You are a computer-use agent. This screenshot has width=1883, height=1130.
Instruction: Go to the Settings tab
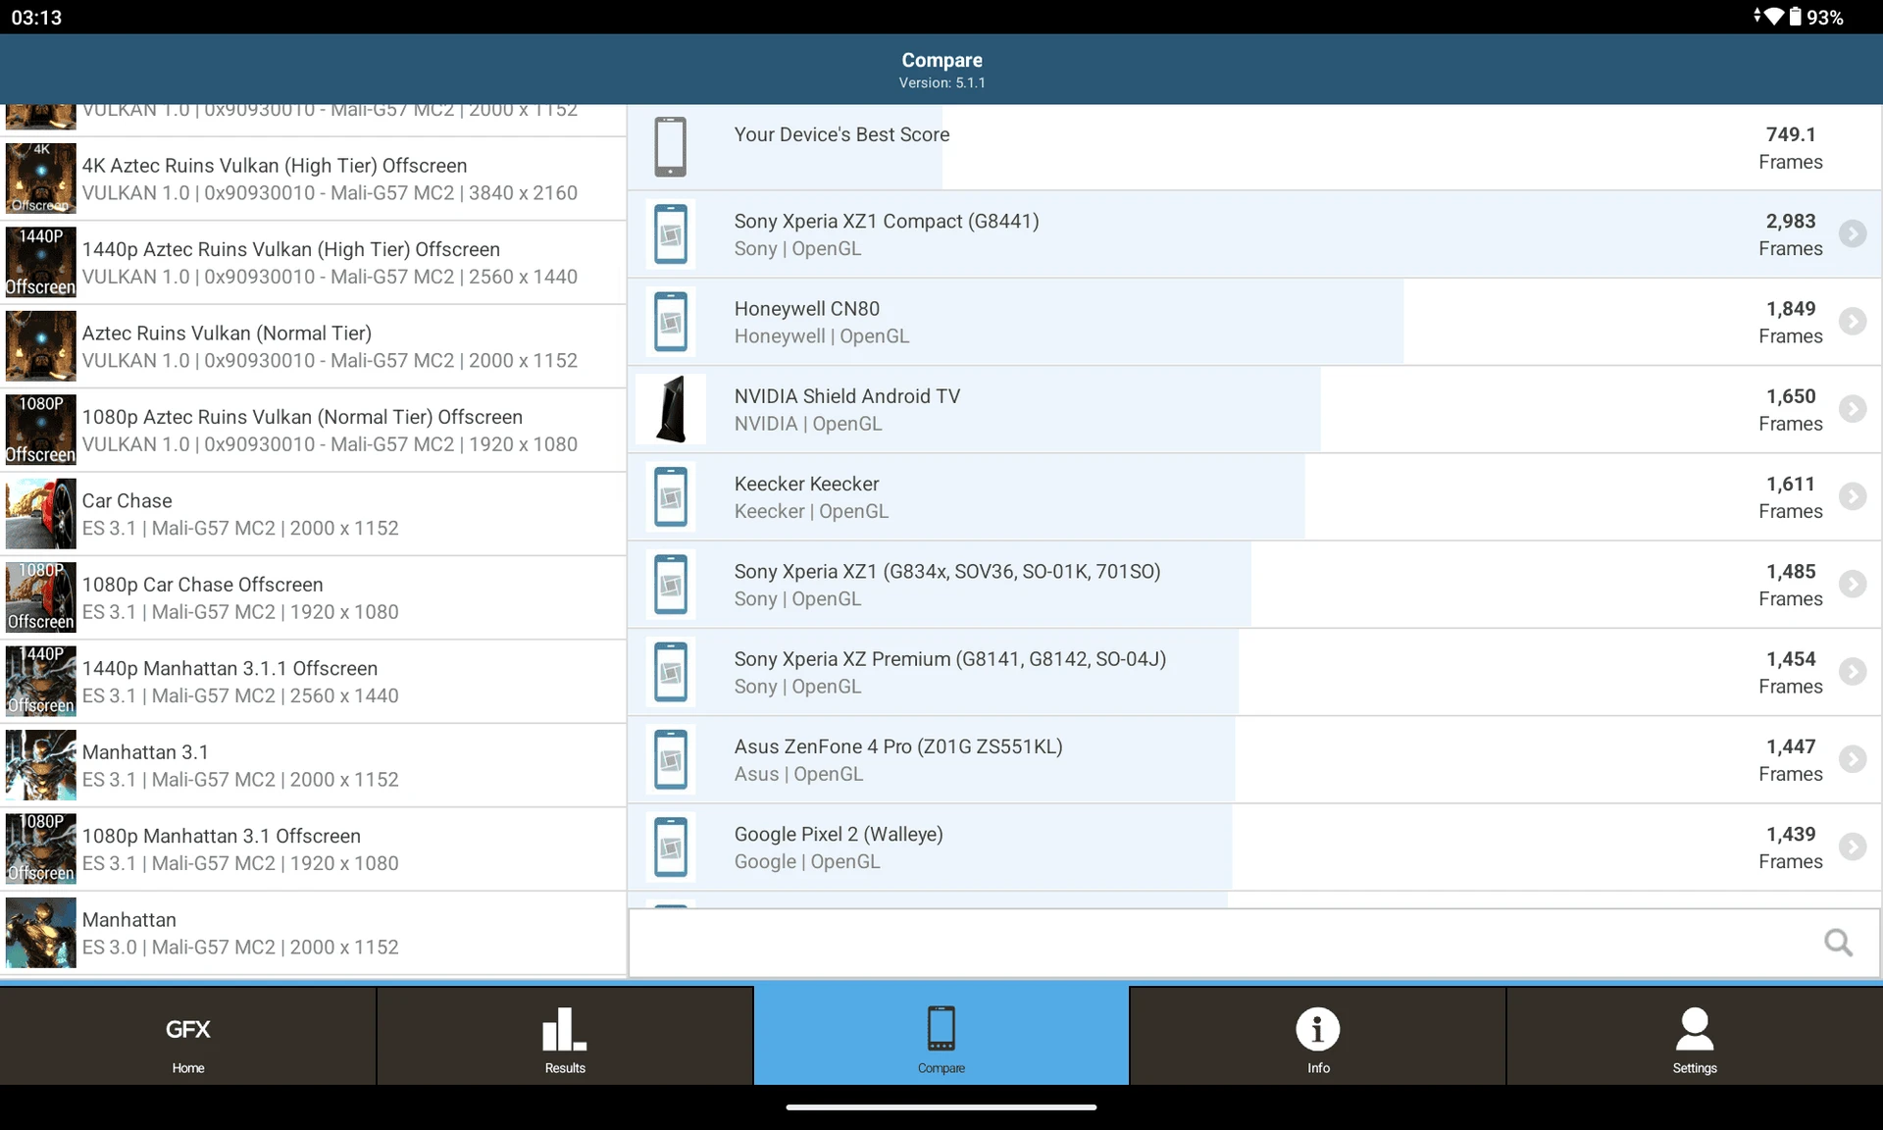click(x=1695, y=1035)
